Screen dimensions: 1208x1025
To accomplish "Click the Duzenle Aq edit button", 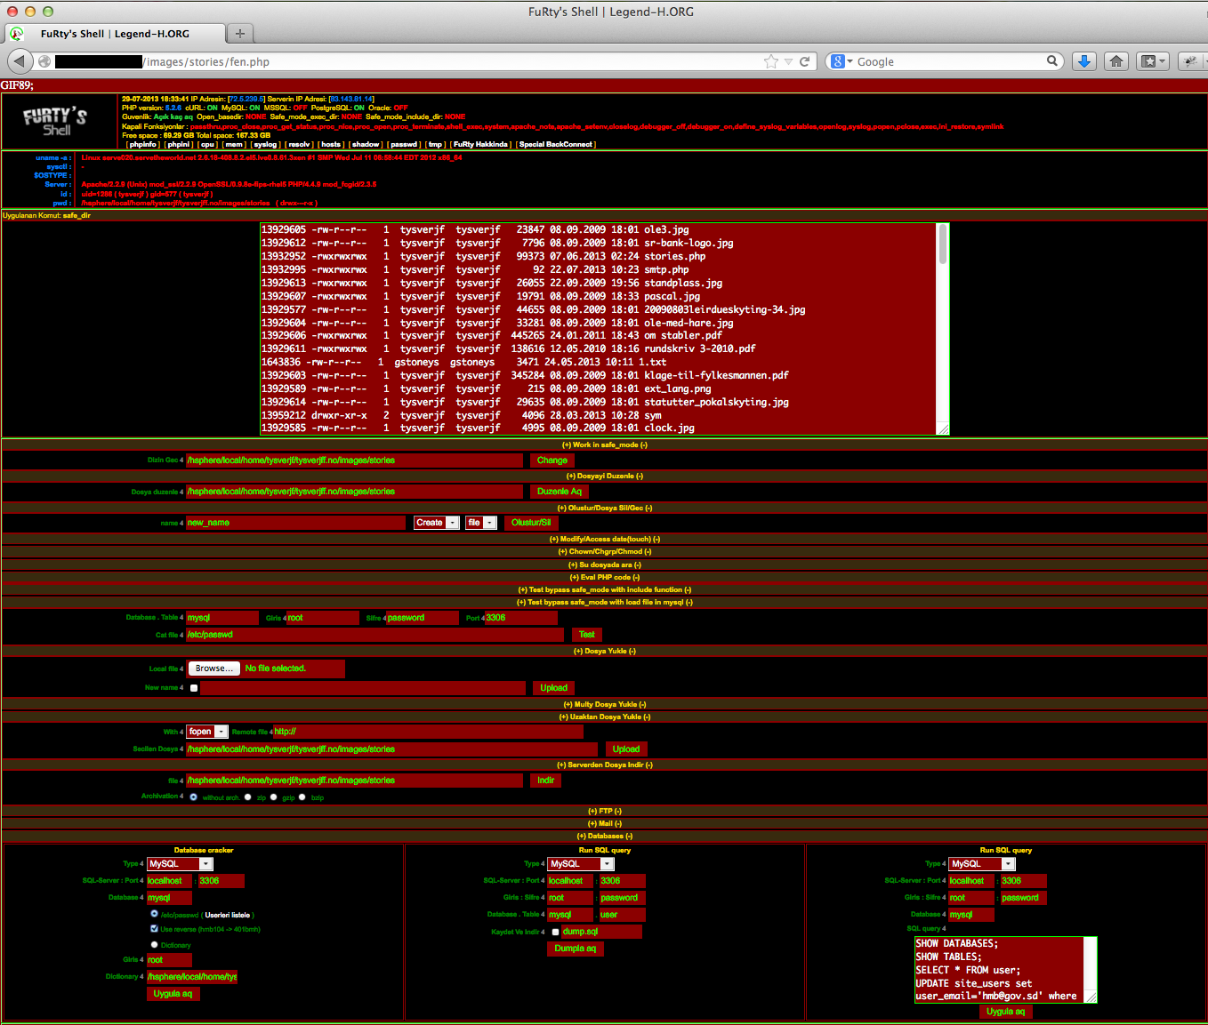I will pos(559,492).
